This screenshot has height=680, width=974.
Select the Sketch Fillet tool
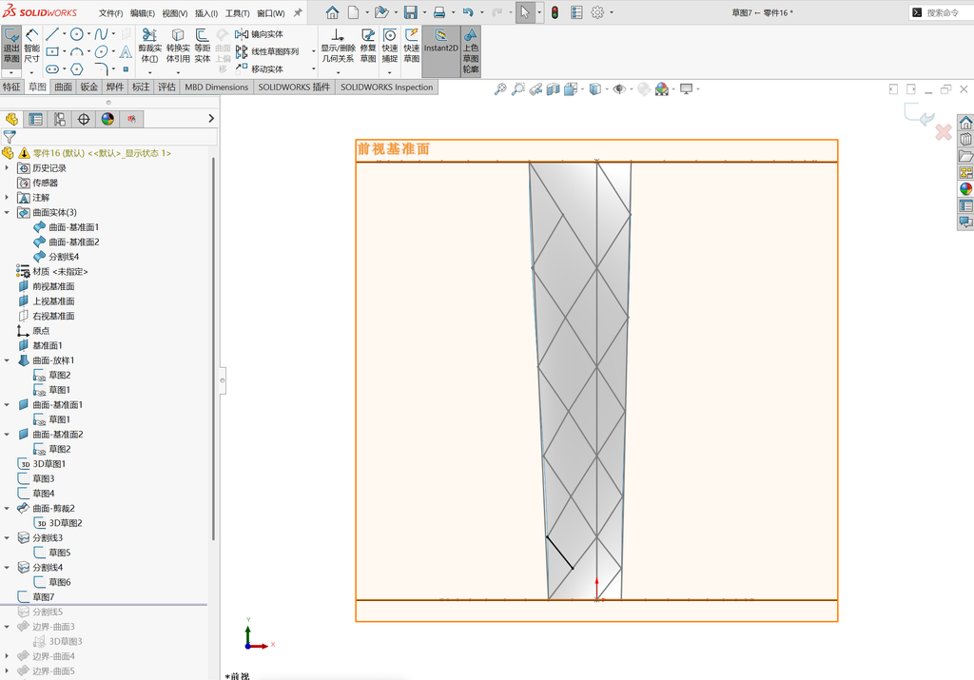101,68
